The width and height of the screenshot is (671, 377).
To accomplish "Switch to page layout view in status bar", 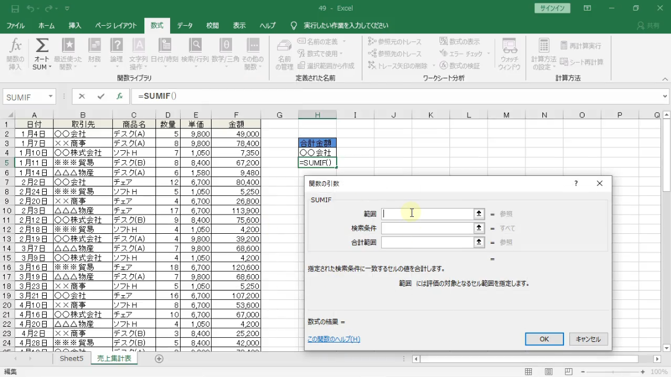I will 548,372.
